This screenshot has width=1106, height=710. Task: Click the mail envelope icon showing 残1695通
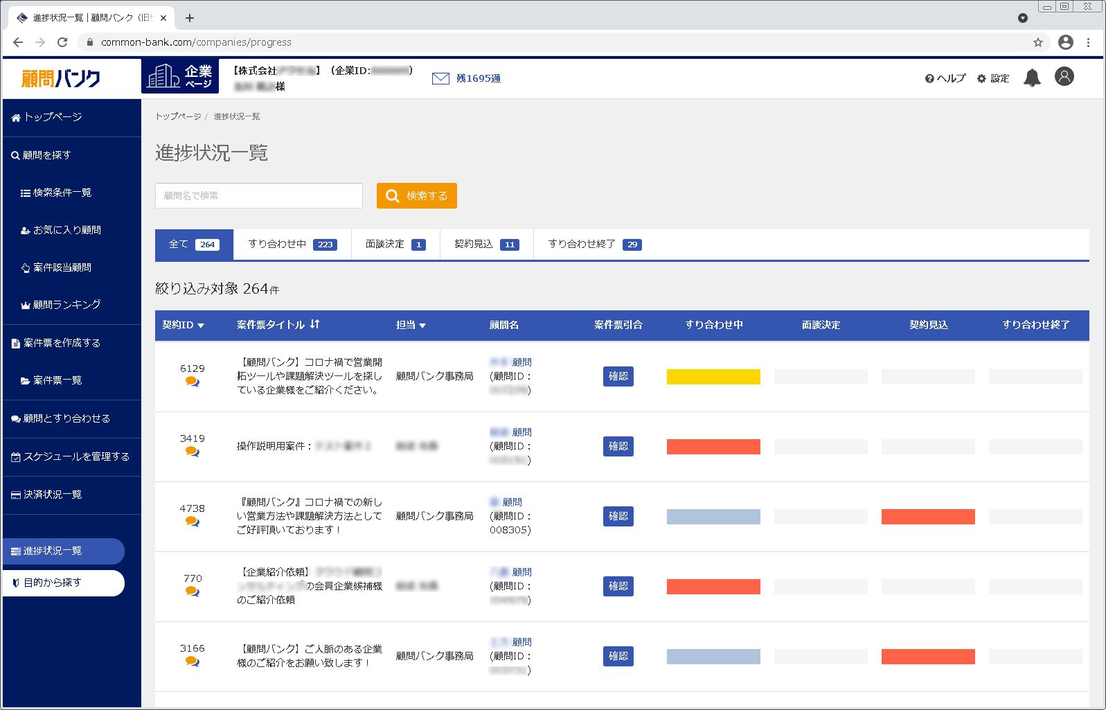pos(440,78)
